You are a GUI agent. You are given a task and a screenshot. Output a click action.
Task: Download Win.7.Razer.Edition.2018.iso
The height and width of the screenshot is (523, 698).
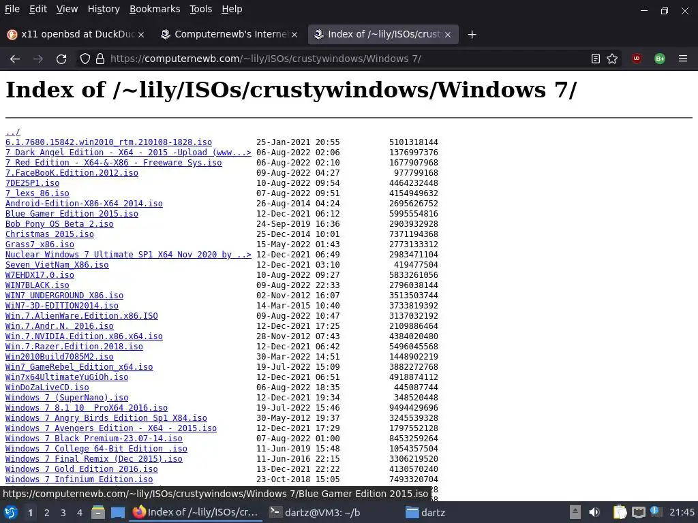pyautogui.click(x=74, y=347)
